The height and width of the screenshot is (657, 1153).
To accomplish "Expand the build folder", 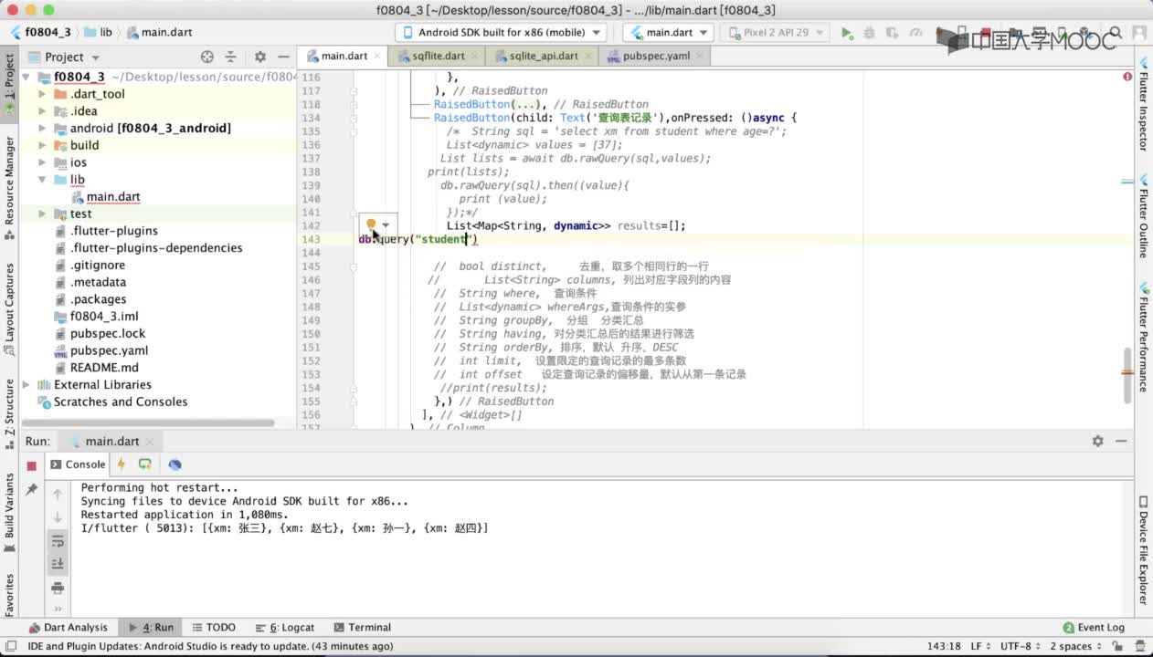I will pyautogui.click(x=42, y=146).
